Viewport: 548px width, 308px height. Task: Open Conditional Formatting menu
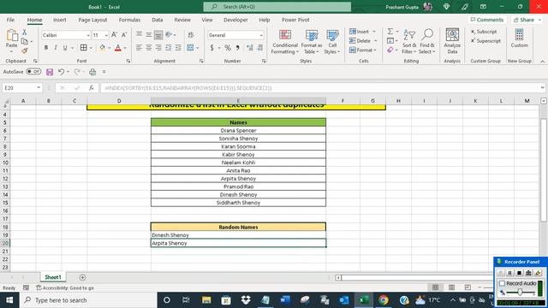pos(285,42)
